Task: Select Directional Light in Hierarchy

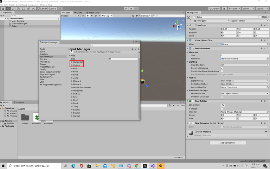Action: (x=19, y=24)
